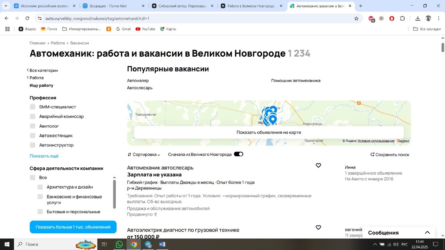This screenshot has height=250, width=445.
Task: Open vacancy Автоэлектрик диагност по грузовой технике
Action: pos(182,230)
